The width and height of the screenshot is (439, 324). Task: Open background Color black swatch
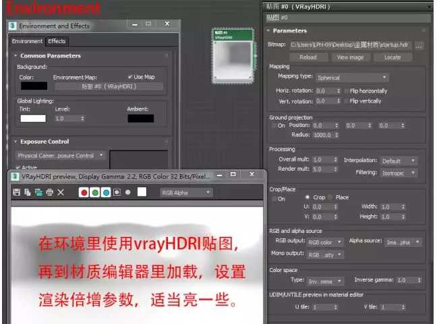pos(34,86)
